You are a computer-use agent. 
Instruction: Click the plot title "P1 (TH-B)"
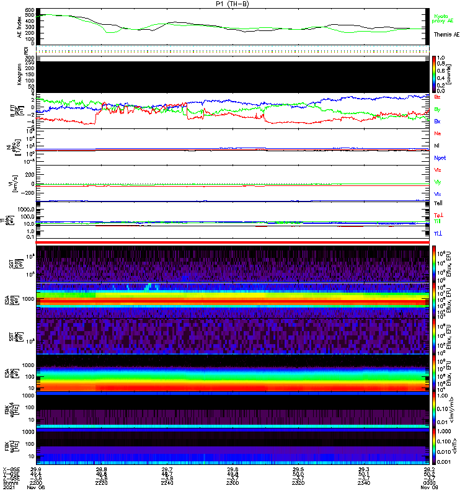(x=232, y=4)
